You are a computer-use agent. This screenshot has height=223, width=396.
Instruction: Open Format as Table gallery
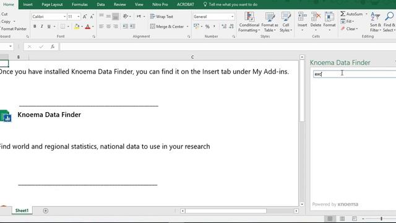coord(270,22)
